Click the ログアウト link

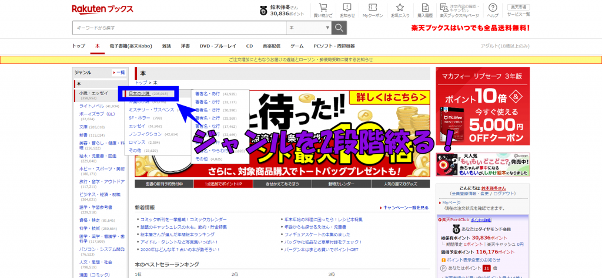click(504, 194)
